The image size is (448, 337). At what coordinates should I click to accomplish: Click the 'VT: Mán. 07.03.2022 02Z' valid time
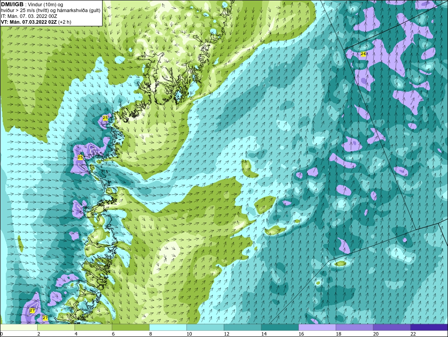pyautogui.click(x=29, y=22)
